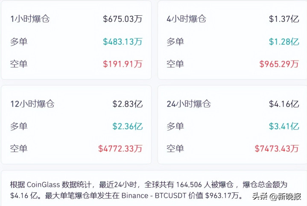Click the 12小时爆仓 card title
Viewport: 307px width, 206px height.
coord(32,104)
